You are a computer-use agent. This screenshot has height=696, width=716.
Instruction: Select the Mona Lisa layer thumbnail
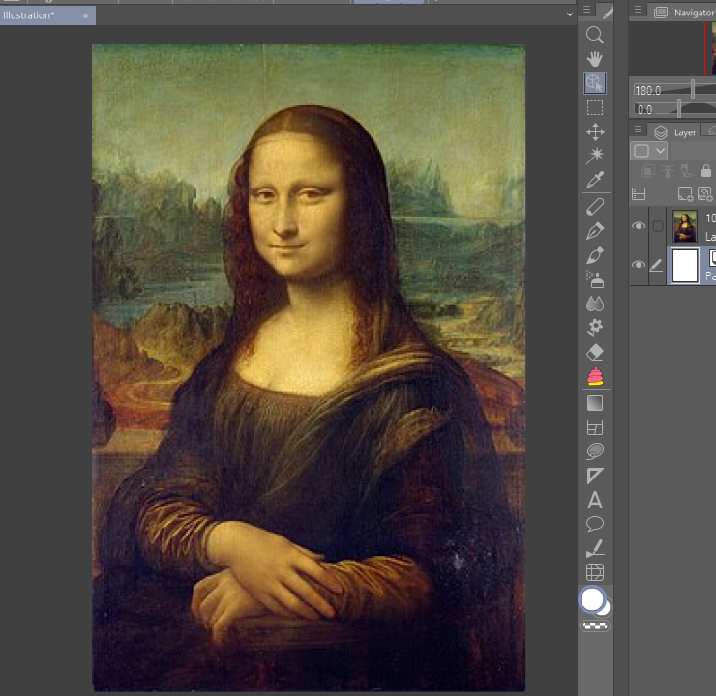pyautogui.click(x=685, y=226)
